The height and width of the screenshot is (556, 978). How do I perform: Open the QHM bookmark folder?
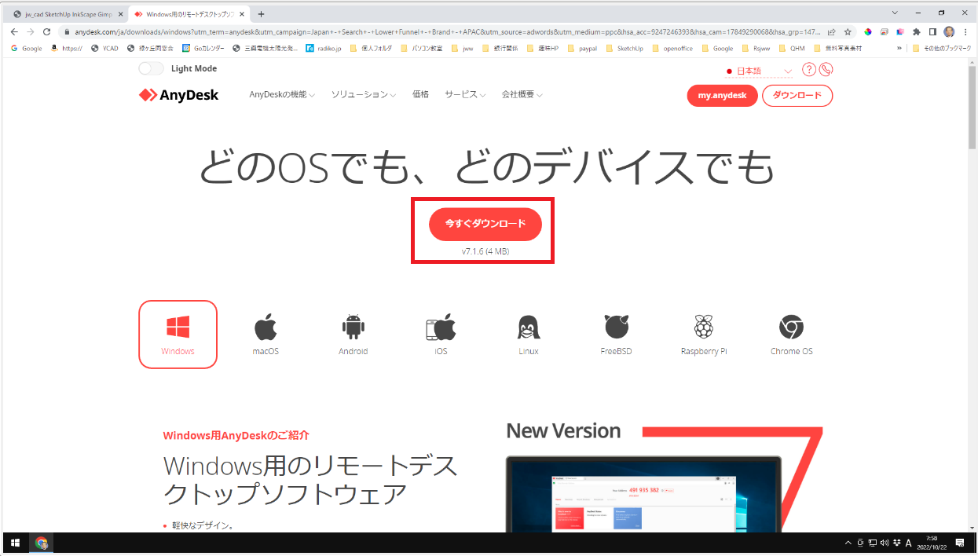(791, 48)
